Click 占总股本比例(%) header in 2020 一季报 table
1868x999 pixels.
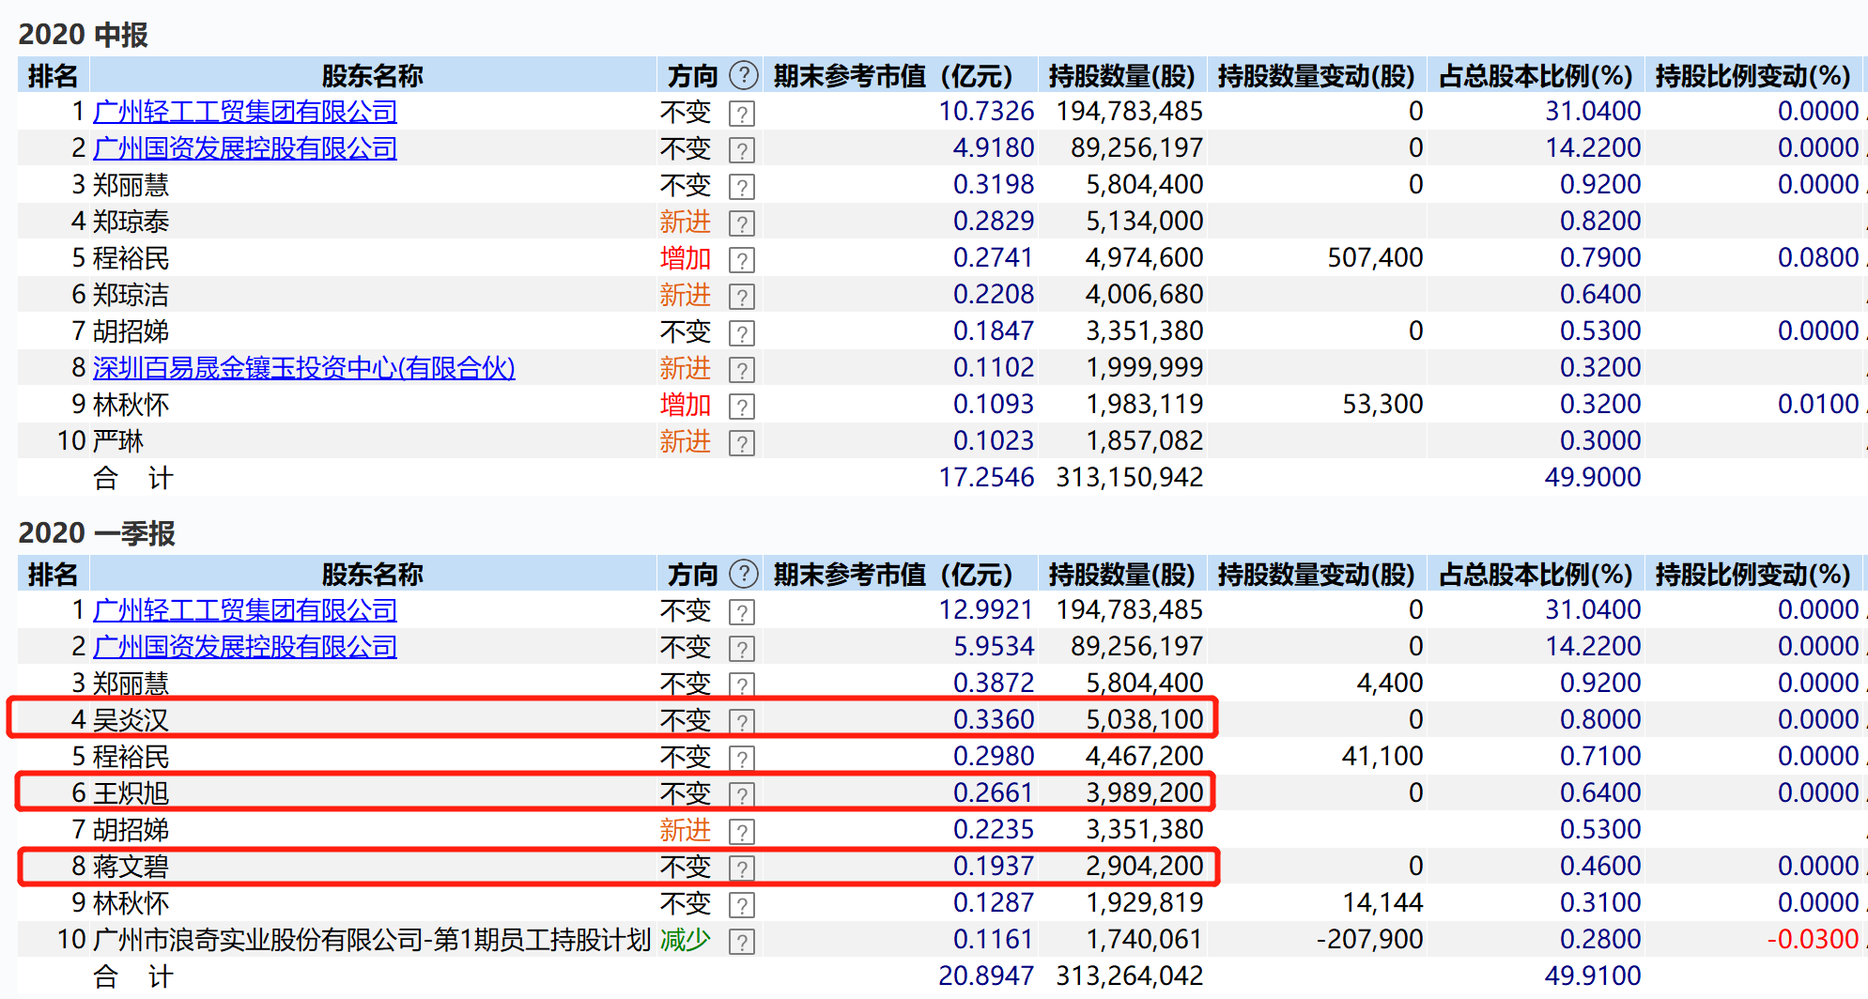coord(1536,575)
